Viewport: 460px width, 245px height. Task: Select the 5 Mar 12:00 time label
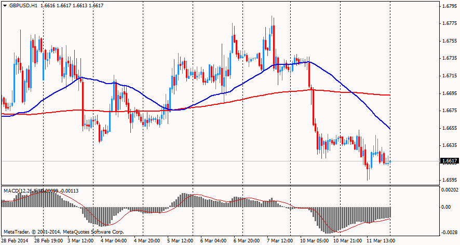click(x=180, y=241)
